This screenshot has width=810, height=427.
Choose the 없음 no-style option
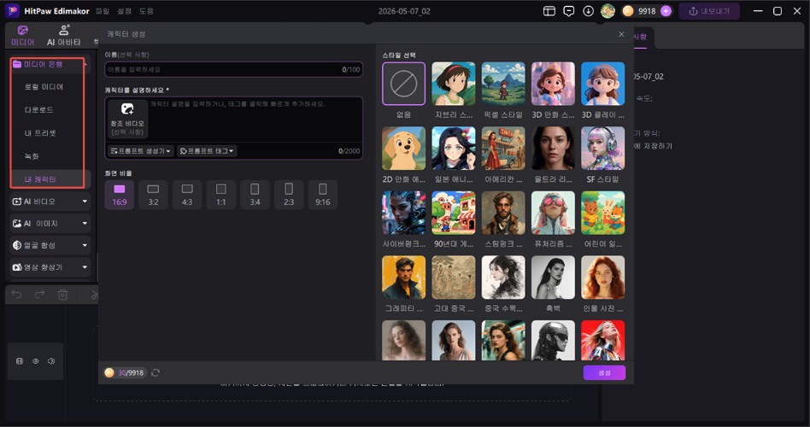pyautogui.click(x=404, y=84)
